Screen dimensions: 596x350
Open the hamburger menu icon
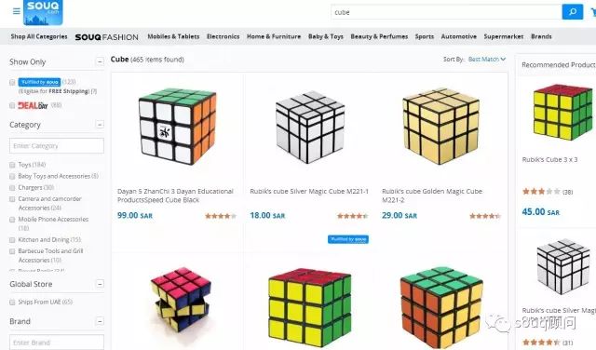17,11
